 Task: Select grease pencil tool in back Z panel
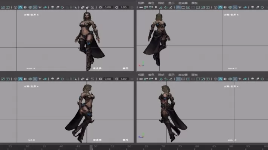click(x=171, y=7)
